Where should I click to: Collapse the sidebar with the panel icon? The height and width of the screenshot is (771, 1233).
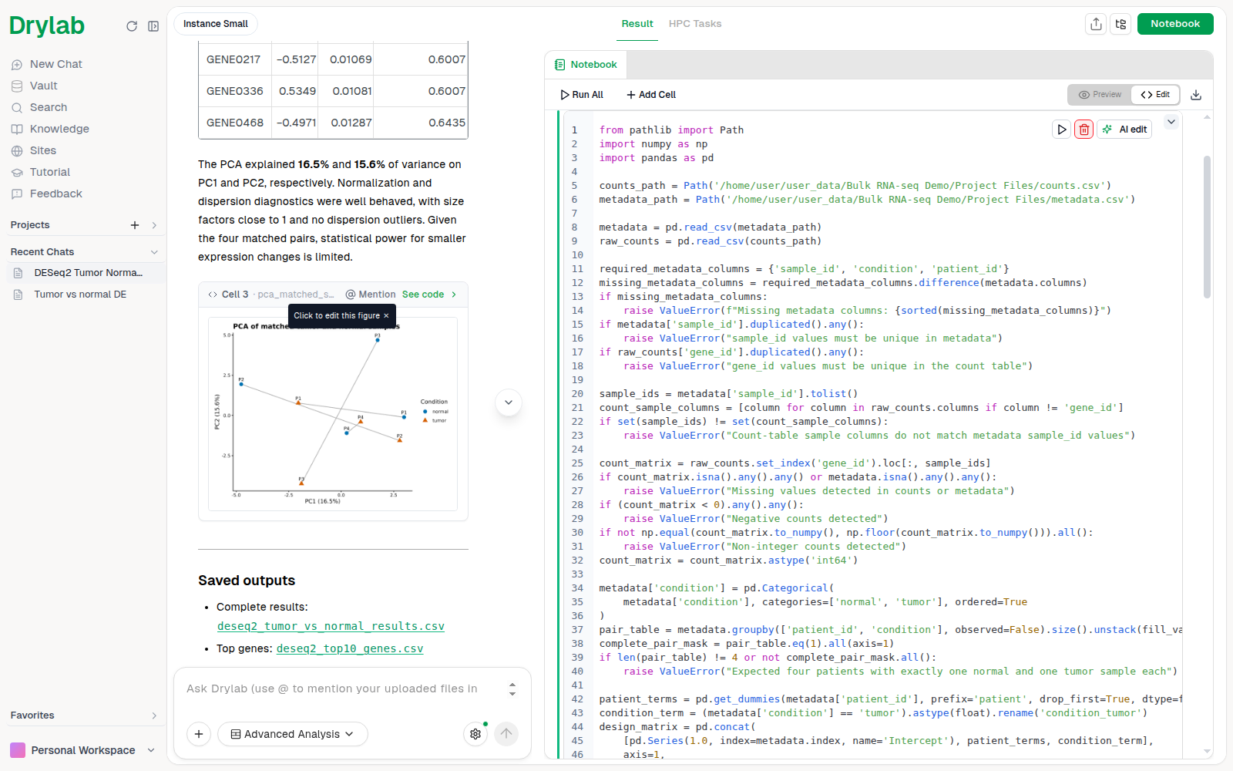click(x=153, y=26)
